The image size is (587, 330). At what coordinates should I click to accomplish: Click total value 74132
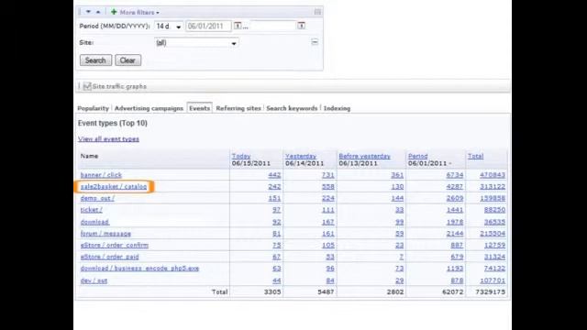(x=494, y=269)
